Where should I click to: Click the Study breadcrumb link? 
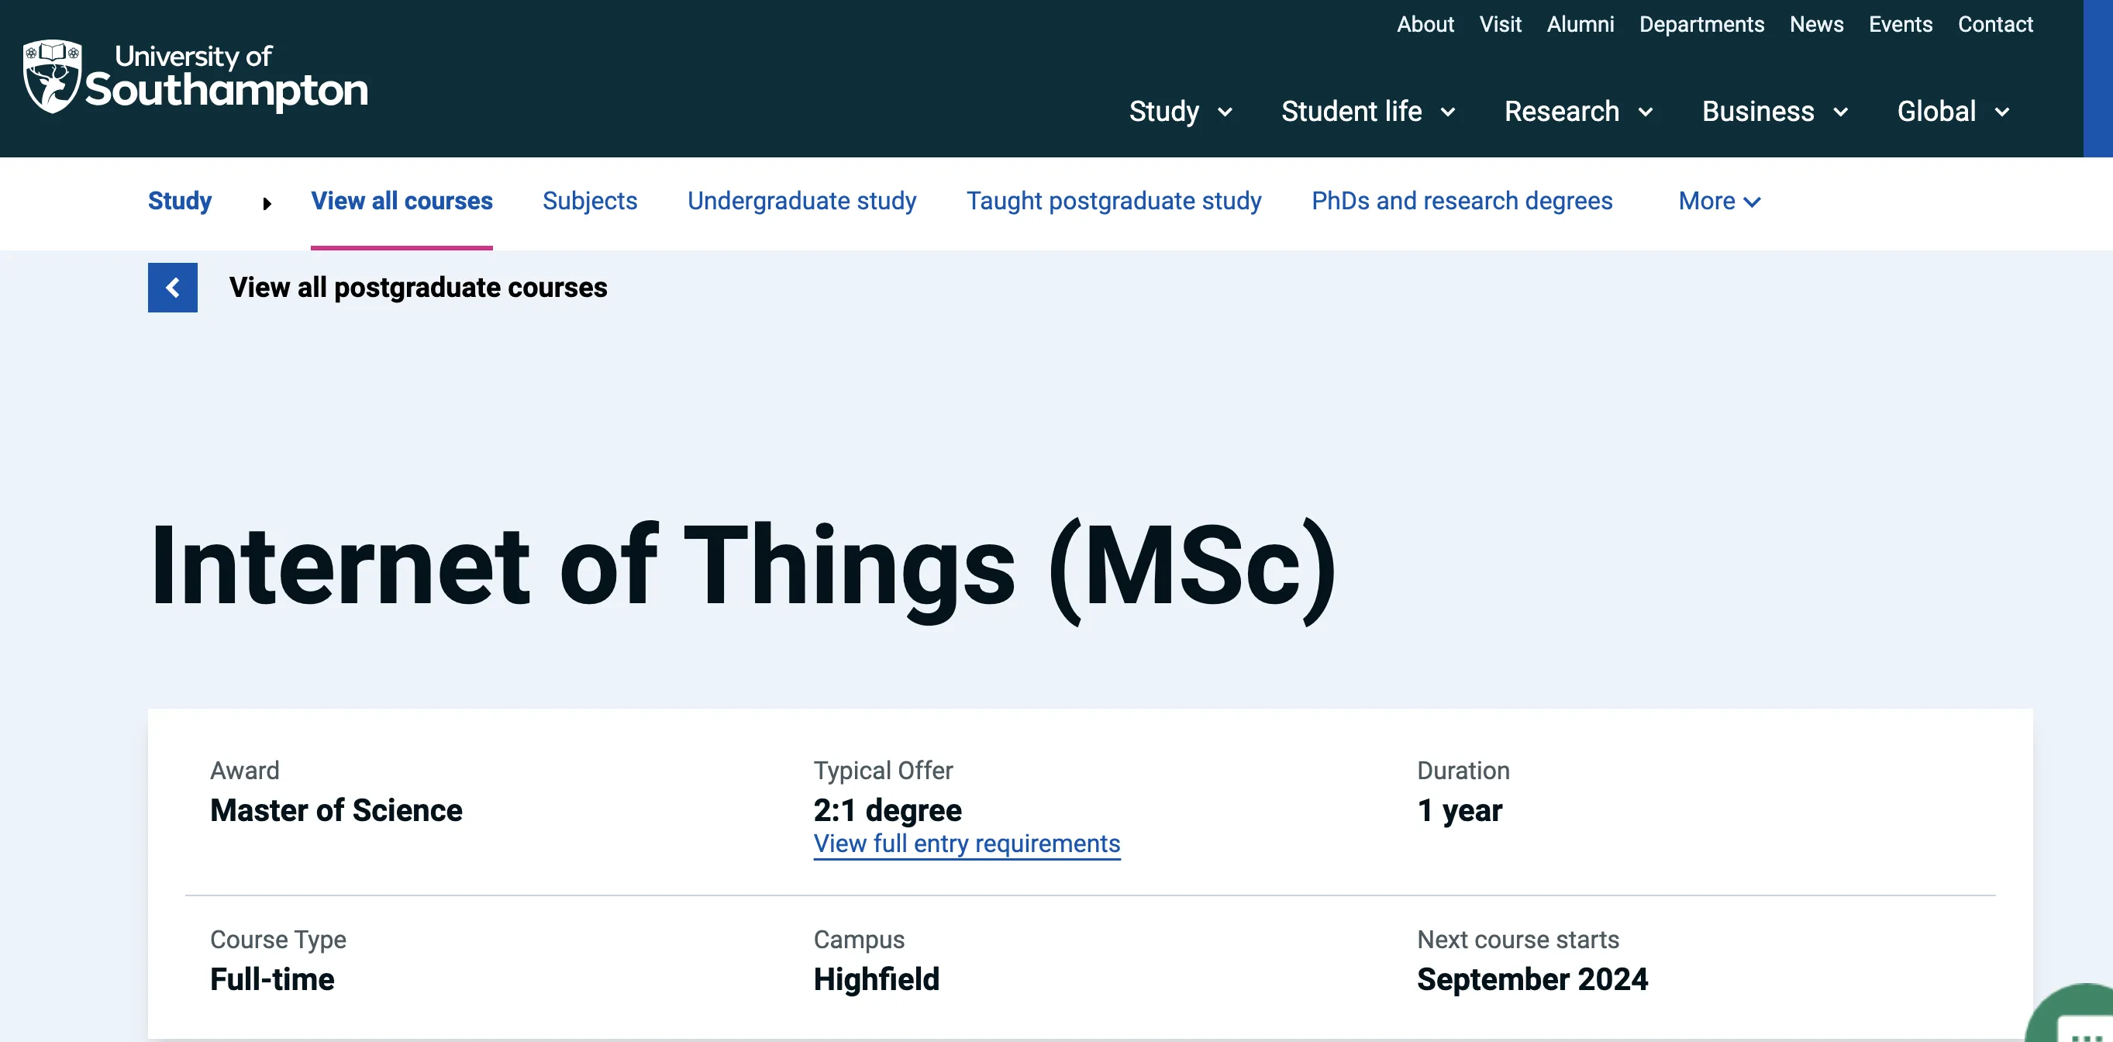coord(180,201)
